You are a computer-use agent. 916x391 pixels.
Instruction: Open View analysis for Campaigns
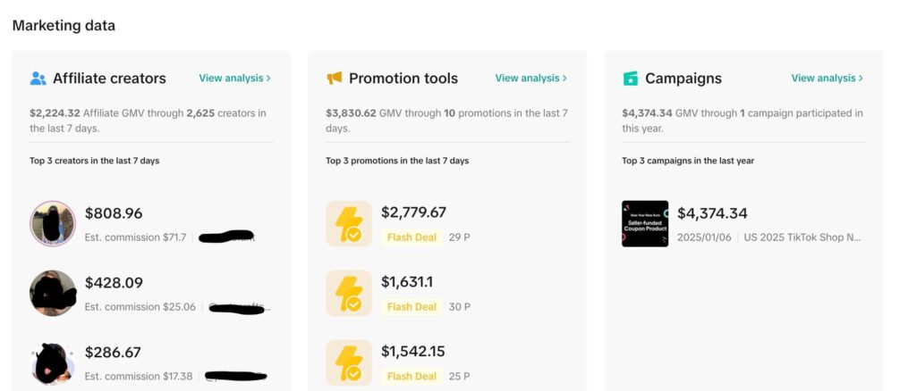(827, 79)
